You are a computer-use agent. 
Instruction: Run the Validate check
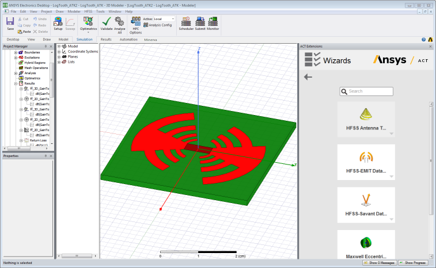pos(107,24)
